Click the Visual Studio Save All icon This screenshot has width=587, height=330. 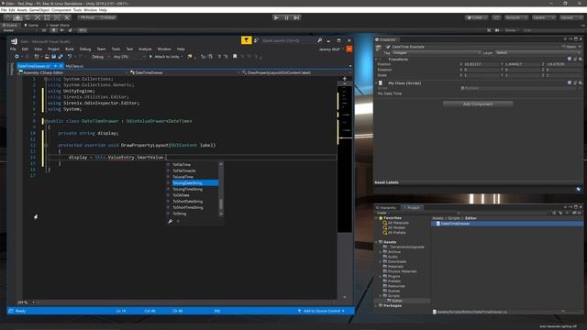tap(61, 57)
